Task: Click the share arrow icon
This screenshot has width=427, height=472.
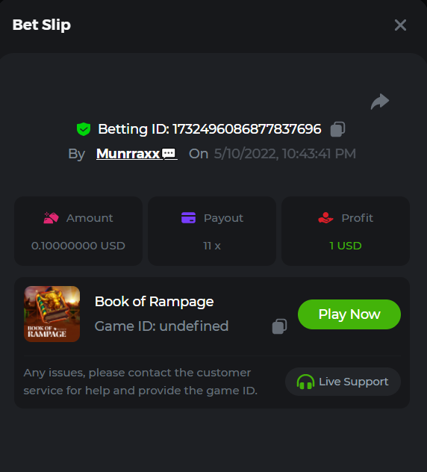Action: pyautogui.click(x=380, y=102)
